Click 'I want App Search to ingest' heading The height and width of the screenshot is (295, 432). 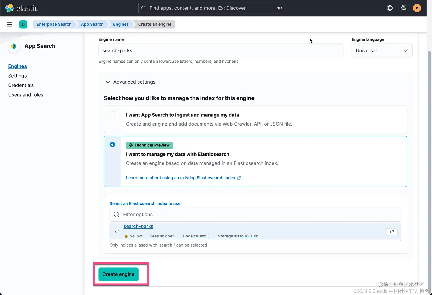tap(182, 115)
